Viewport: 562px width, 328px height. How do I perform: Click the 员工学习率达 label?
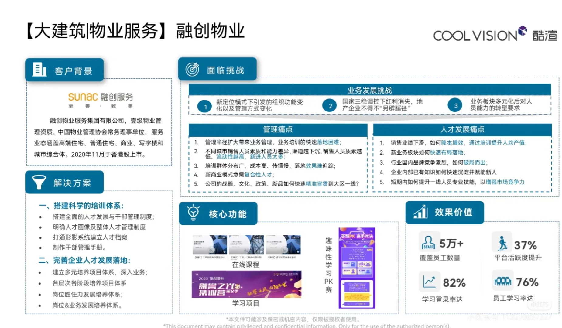click(x=513, y=298)
